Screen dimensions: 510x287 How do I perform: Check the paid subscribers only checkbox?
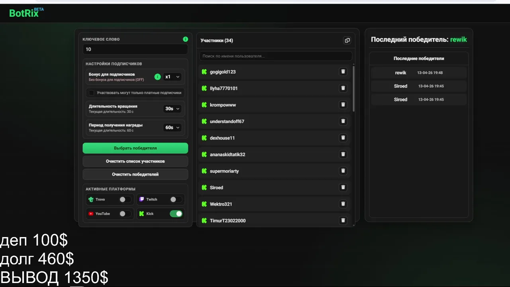[91, 92]
